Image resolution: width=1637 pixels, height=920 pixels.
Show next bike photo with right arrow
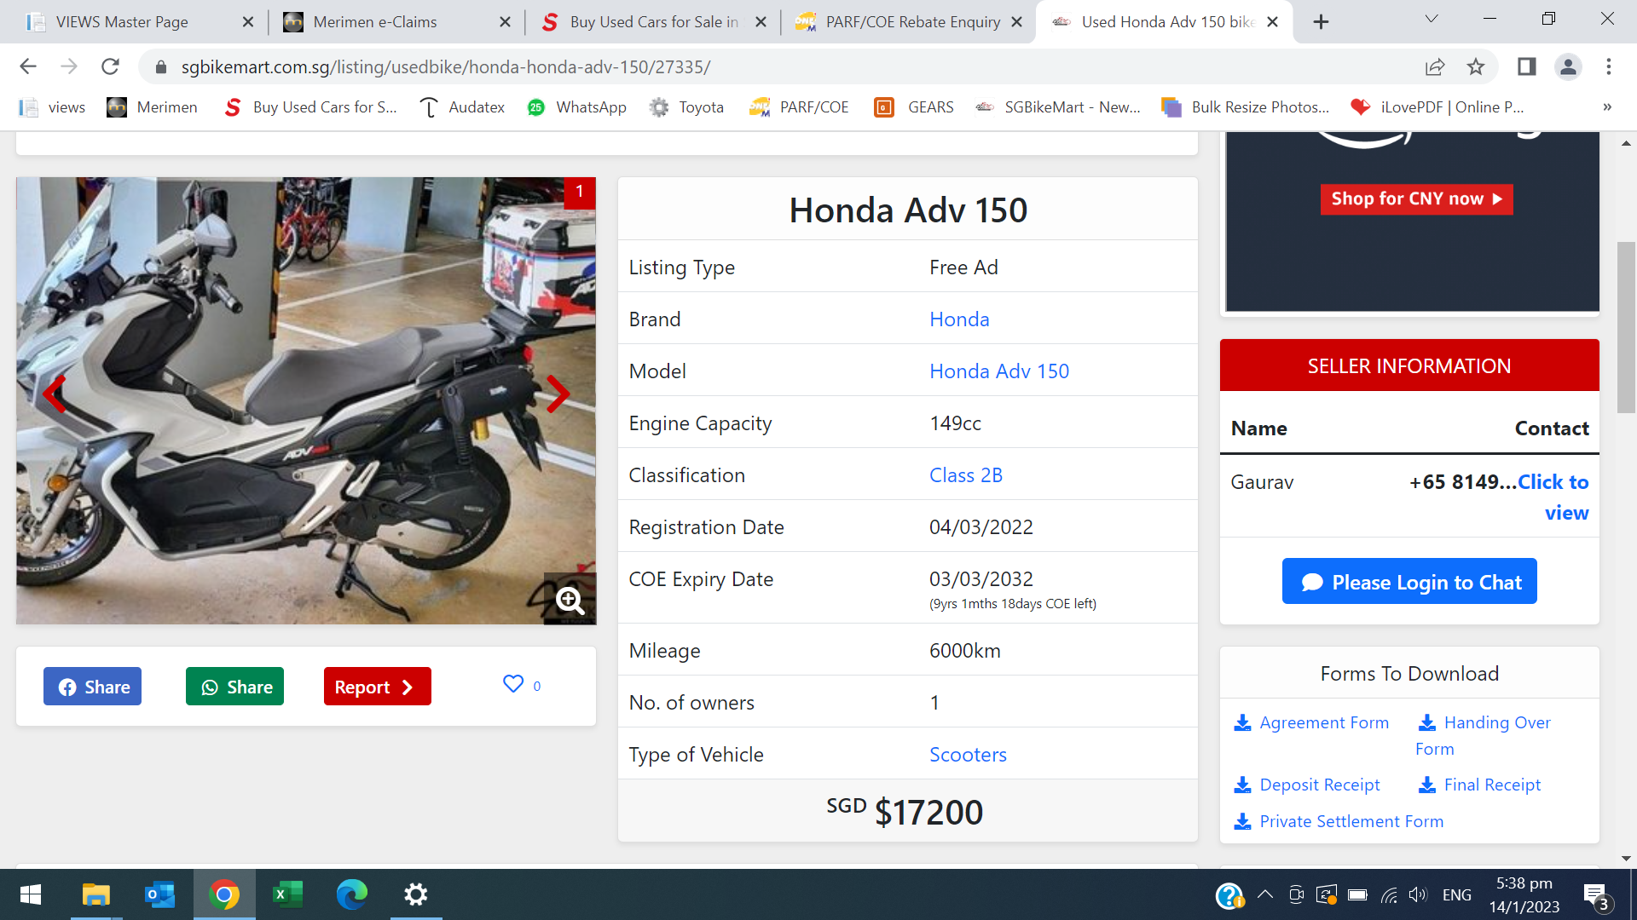tap(558, 394)
